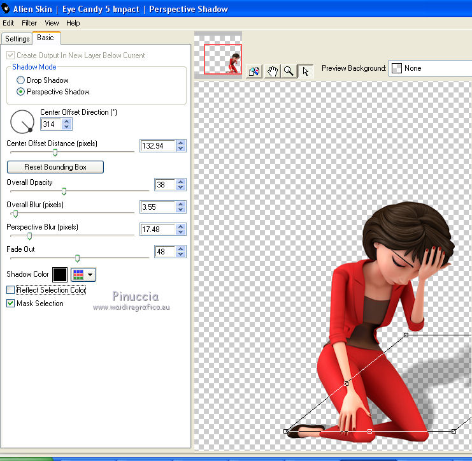Open the shadow color palette dropdown

tap(83, 274)
